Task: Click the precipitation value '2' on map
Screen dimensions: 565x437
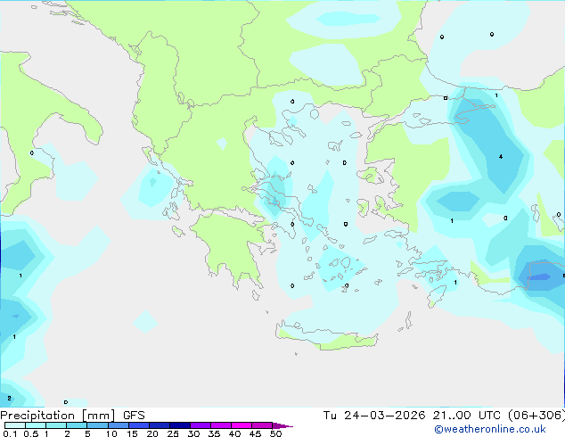Action: pos(9,398)
